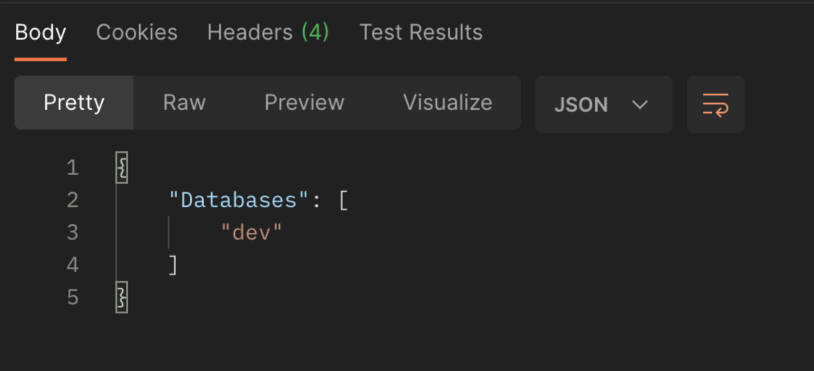Viewport: 814px width, 371px height.
Task: Click the JSON dropdown chevron arrow
Action: (640, 105)
